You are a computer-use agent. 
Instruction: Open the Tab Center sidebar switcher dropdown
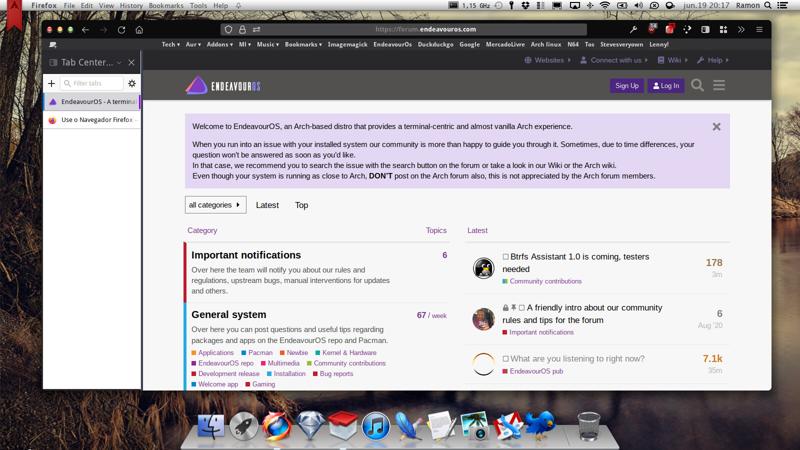(x=119, y=62)
